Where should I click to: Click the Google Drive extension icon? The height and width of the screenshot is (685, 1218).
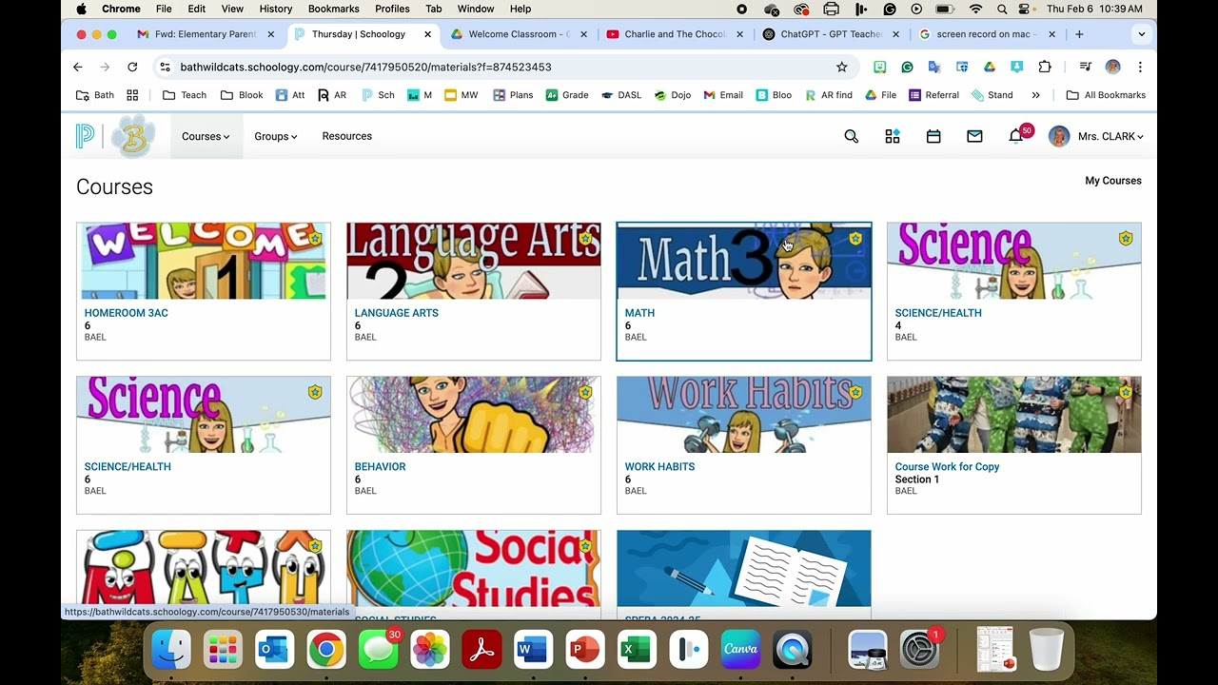990,67
